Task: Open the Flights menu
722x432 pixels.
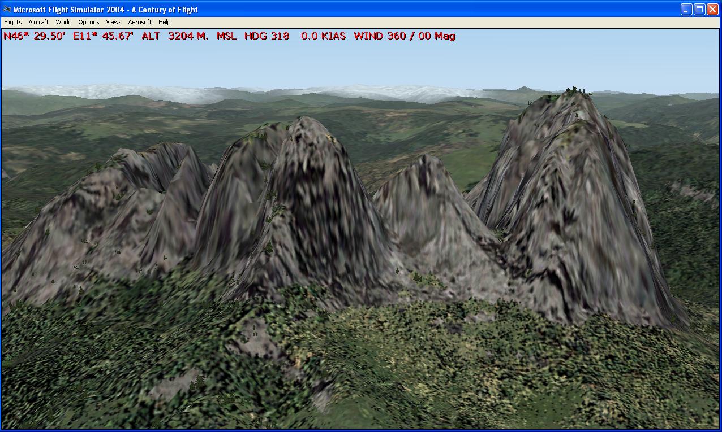Action: tap(12, 22)
